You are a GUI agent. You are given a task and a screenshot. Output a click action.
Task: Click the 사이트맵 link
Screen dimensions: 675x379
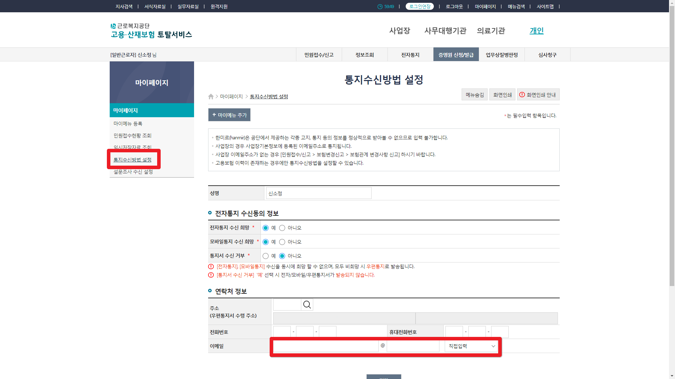point(545,6)
